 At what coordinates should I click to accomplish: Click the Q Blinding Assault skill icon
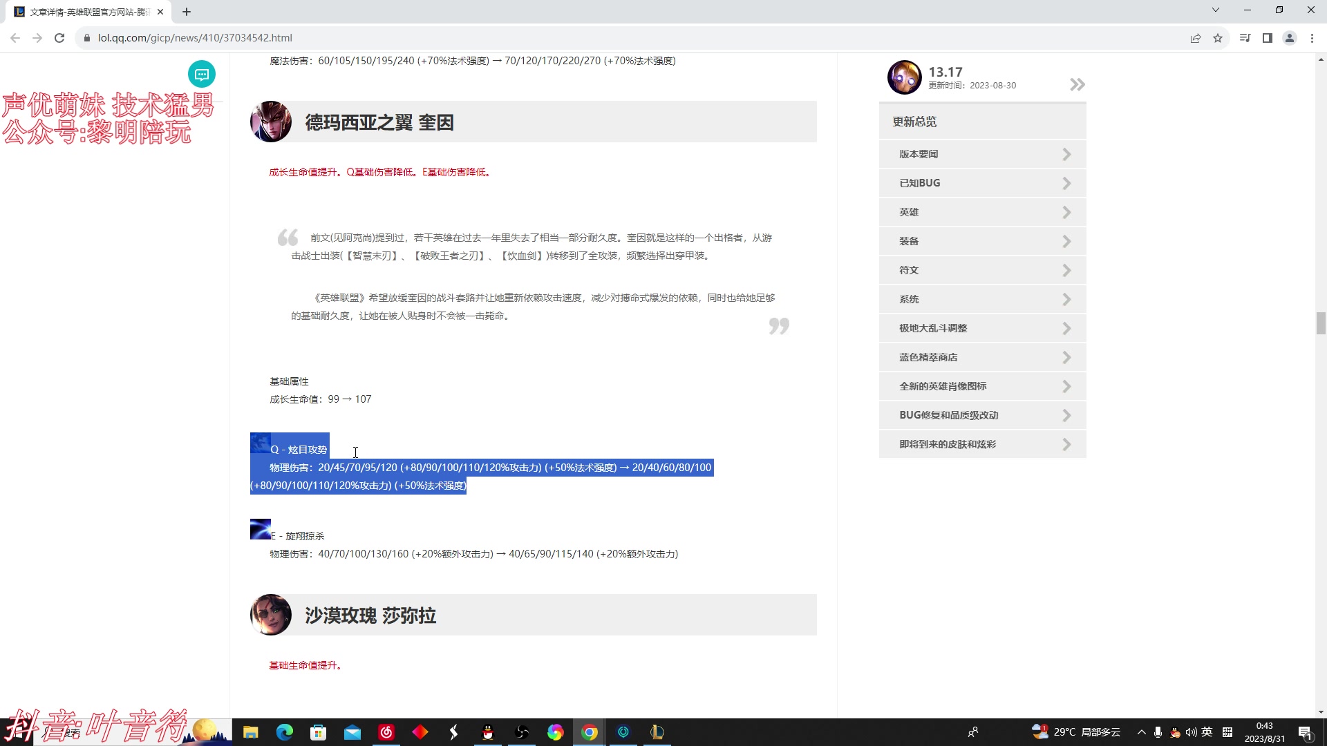261,443
